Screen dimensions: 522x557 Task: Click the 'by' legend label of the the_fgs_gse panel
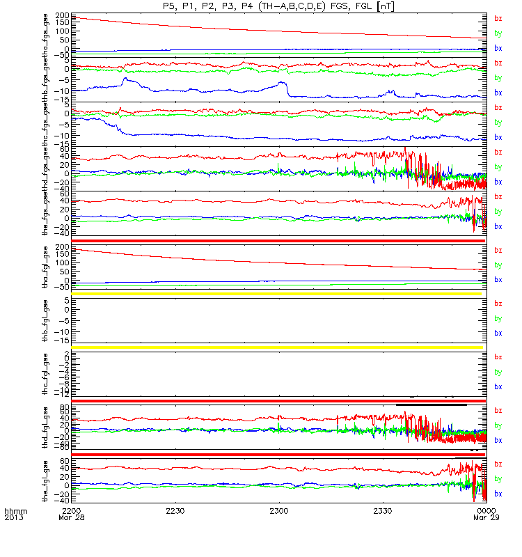(x=498, y=212)
